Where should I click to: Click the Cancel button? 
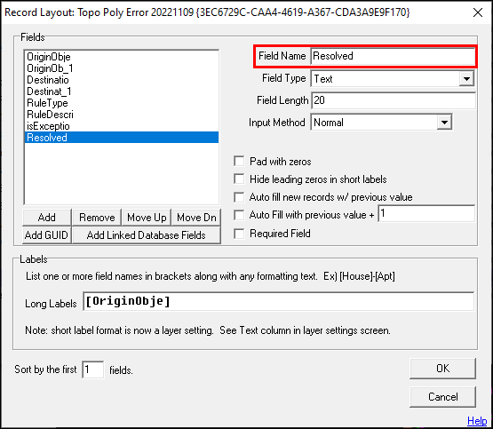point(442,397)
